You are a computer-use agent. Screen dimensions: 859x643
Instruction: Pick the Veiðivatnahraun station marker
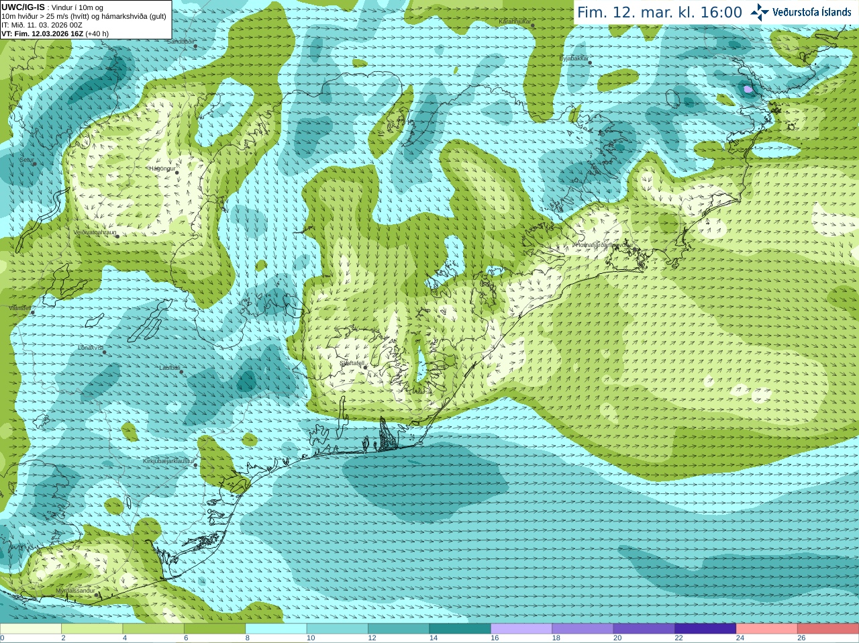pos(117,236)
